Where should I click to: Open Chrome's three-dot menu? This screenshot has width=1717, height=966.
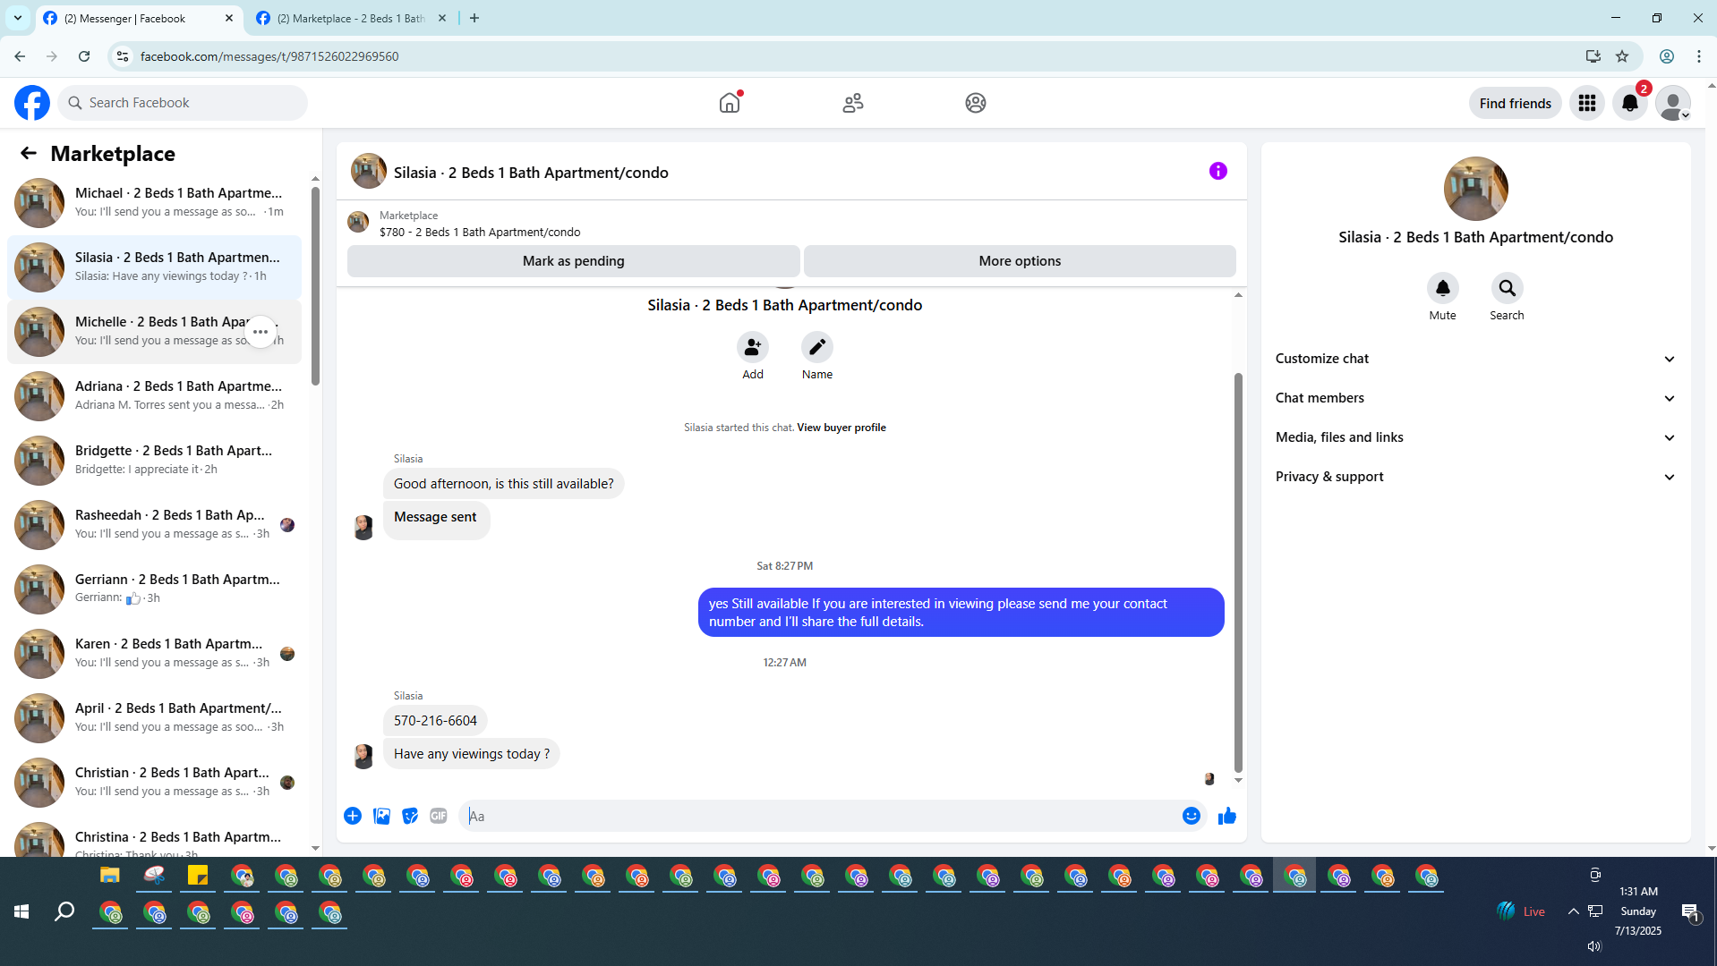1699,56
